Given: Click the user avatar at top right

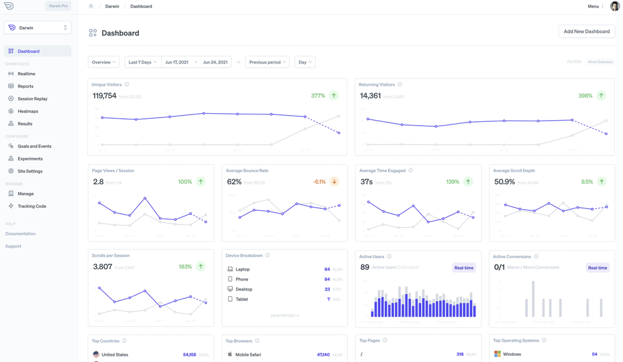Looking at the screenshot, I should coord(614,6).
